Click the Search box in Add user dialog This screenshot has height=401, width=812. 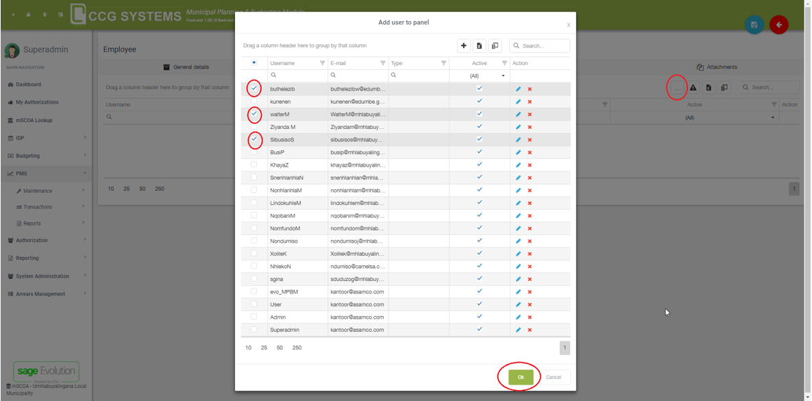pyautogui.click(x=543, y=46)
